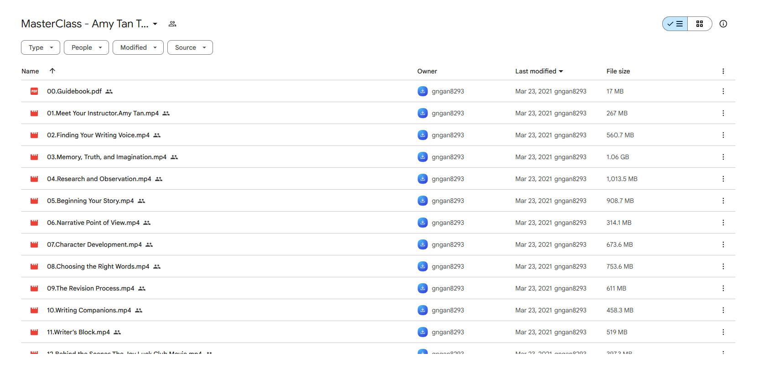Open more actions for 05.Beginning Your Story
This screenshot has width=768, height=374.
723,201
